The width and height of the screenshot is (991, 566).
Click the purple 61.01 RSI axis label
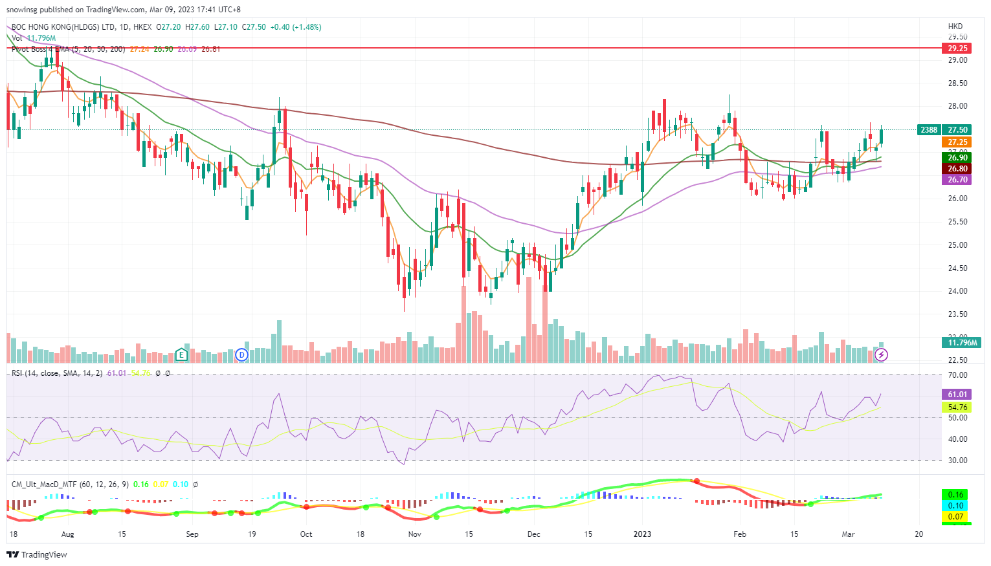tap(957, 395)
